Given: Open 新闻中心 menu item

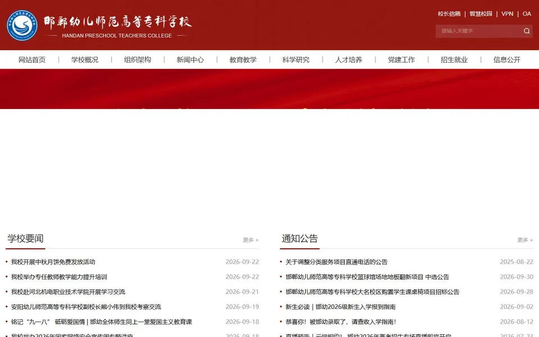Looking at the screenshot, I should tap(190, 60).
